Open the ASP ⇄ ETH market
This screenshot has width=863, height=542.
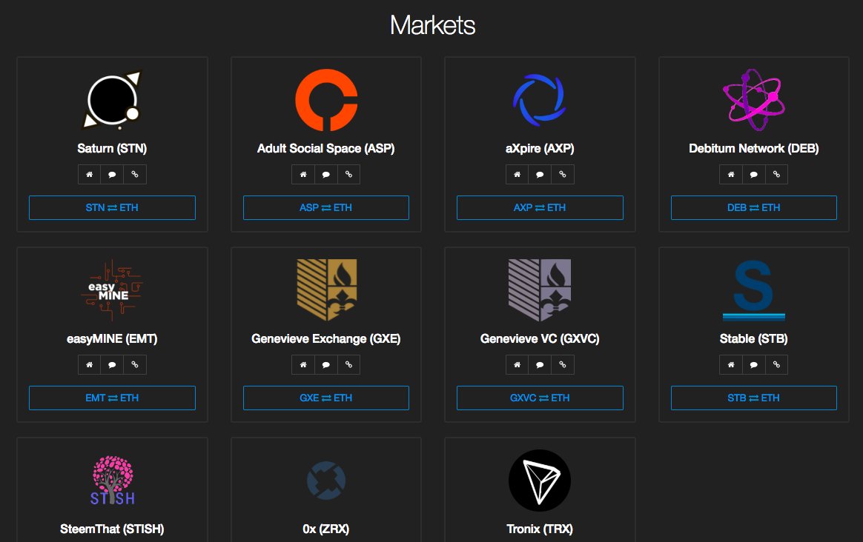pyautogui.click(x=325, y=208)
